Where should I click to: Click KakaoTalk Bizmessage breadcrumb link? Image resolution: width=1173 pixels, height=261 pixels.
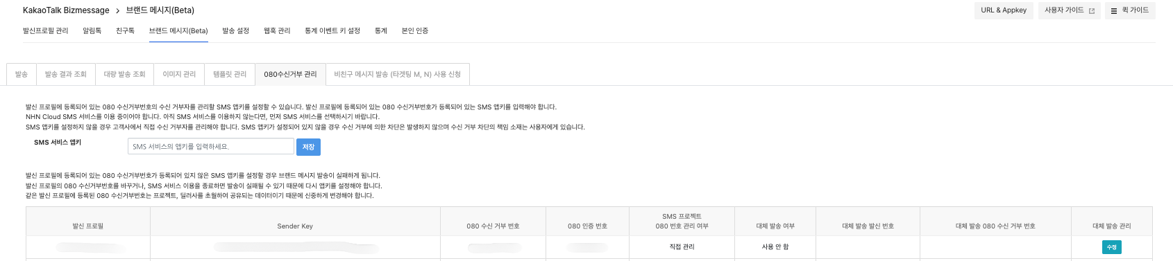coord(66,10)
